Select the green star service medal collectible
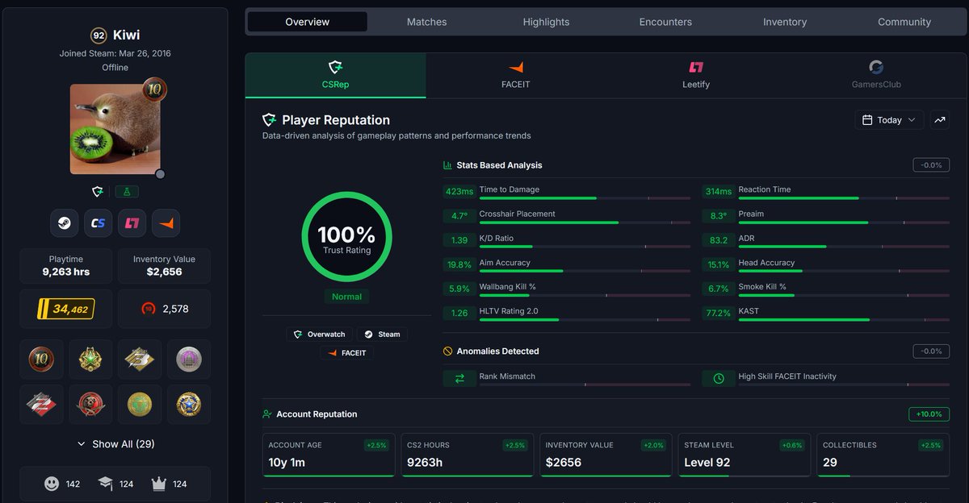969x503 pixels. (90, 359)
